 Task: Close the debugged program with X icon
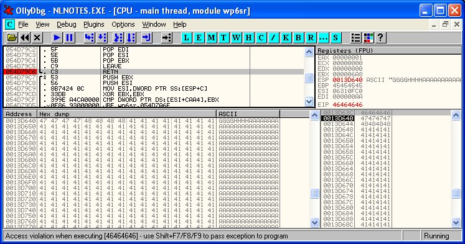click(37, 37)
